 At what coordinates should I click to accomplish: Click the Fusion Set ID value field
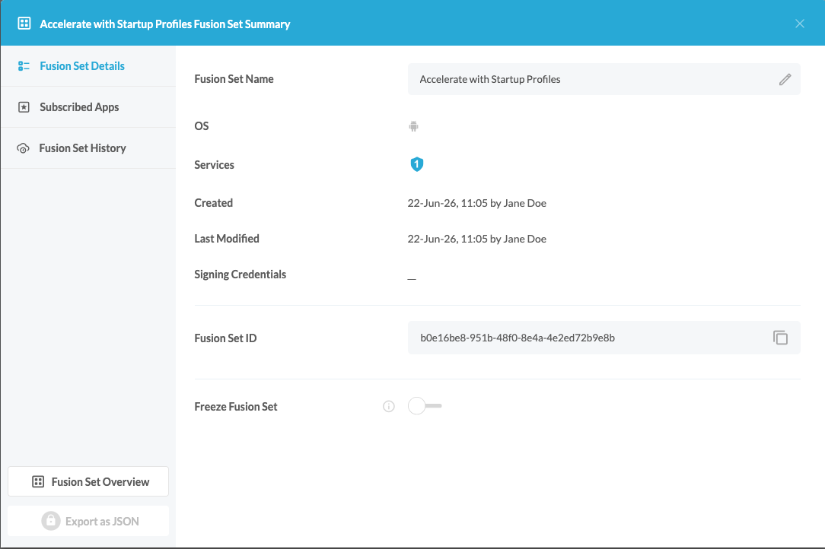tap(604, 338)
